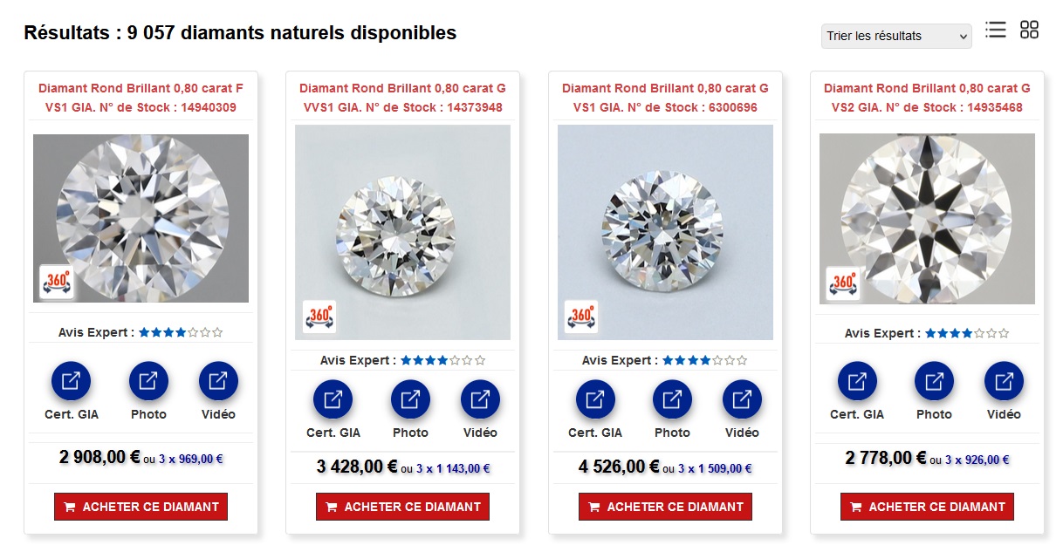Open the Photo icon for diamond 14935468
Image resolution: width=1063 pixels, height=552 pixels.
pyautogui.click(x=934, y=380)
